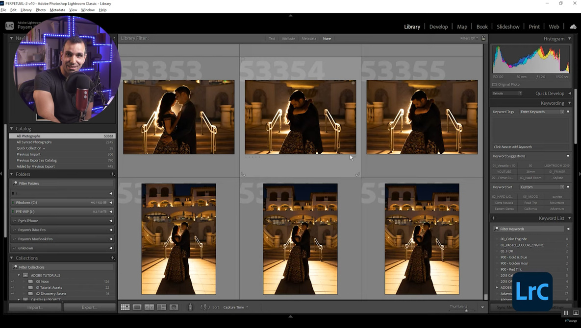Select 900 - Golden Hour keyword

pyautogui.click(x=514, y=263)
